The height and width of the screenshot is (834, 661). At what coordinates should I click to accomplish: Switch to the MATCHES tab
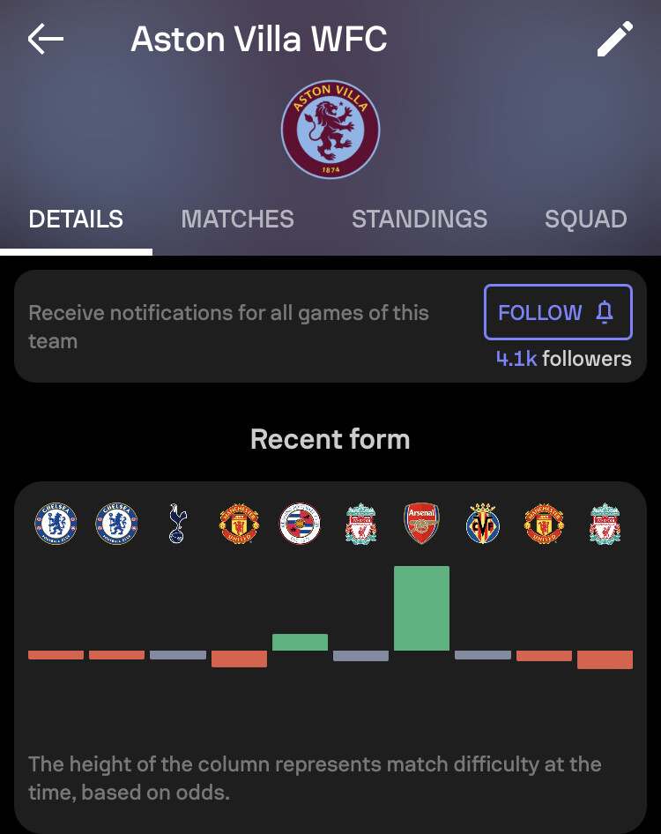pyautogui.click(x=237, y=220)
